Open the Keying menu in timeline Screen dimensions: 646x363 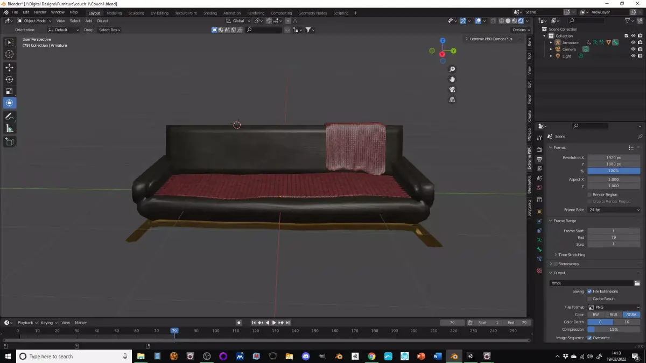click(x=48, y=323)
